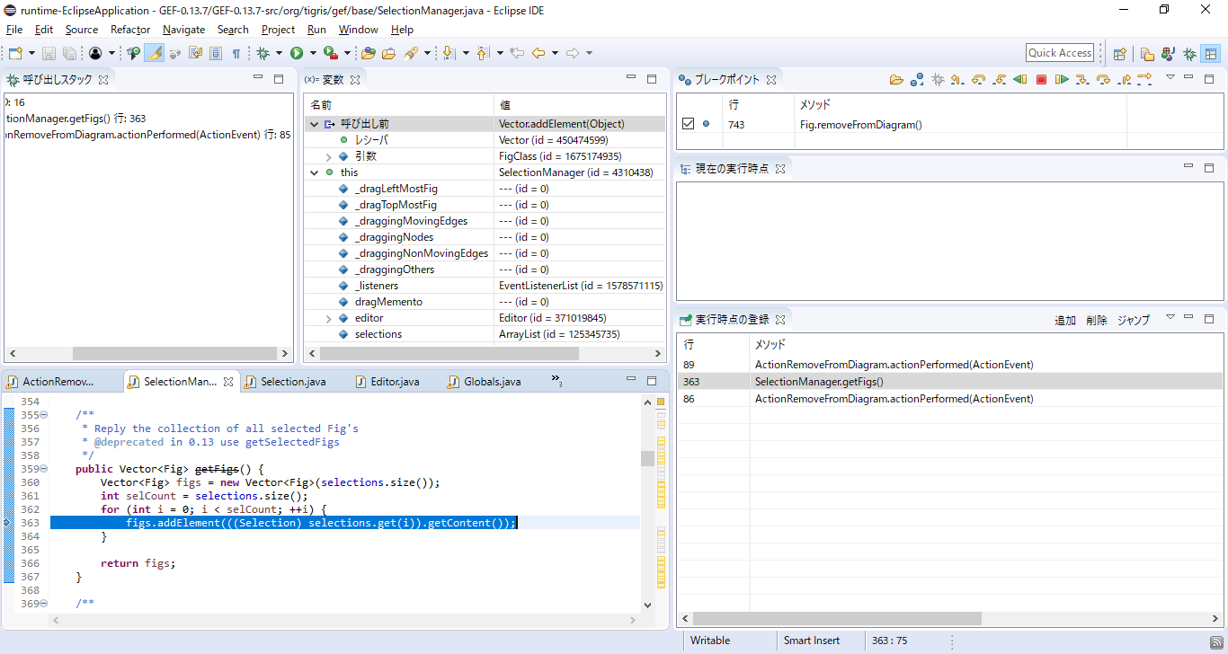Click the Next Annotation arrow icon

point(448,53)
